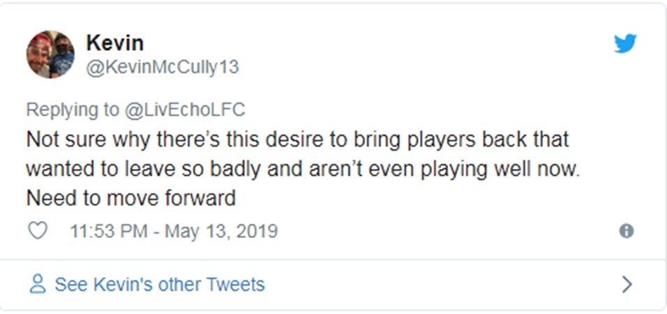This screenshot has width=667, height=314.
Task: Visit the @LivEchoLFC mention
Action: click(x=185, y=110)
